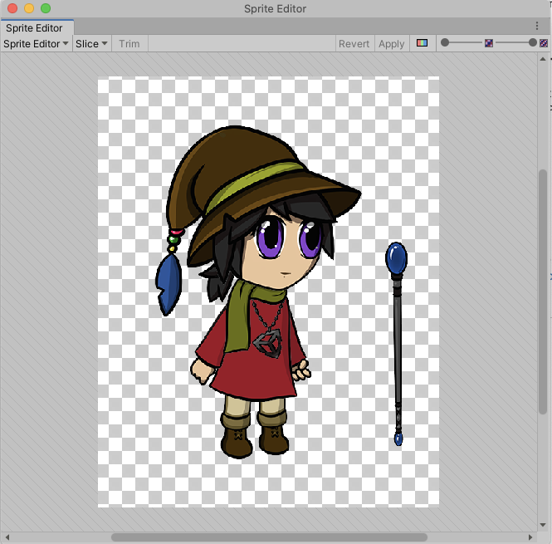This screenshot has width=552, height=544.
Task: Apply the sprite changes
Action: [x=391, y=43]
